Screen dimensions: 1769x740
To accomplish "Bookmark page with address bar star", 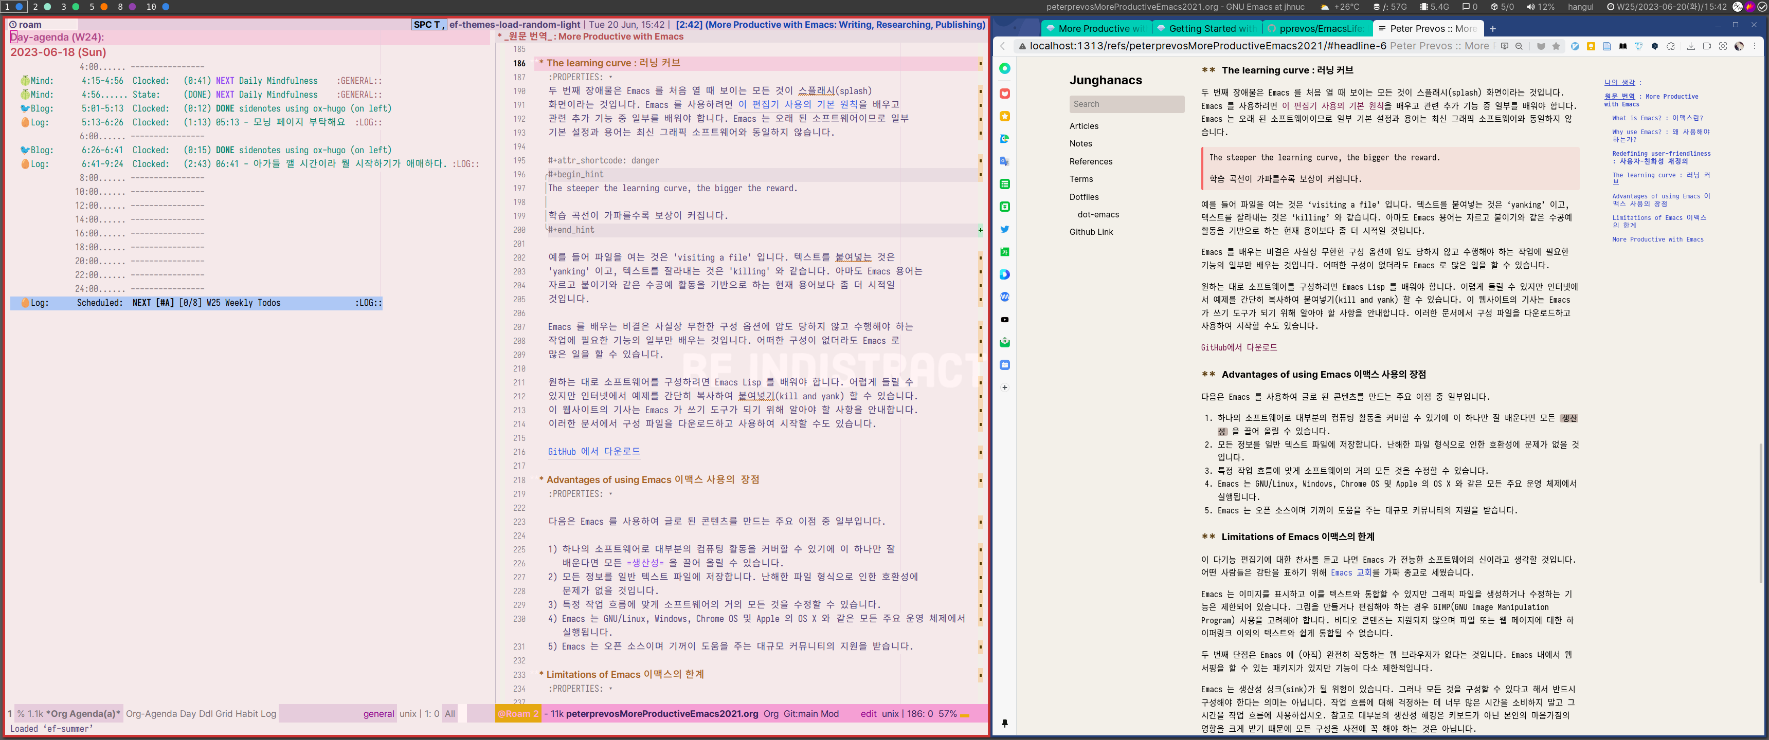I will [1556, 46].
